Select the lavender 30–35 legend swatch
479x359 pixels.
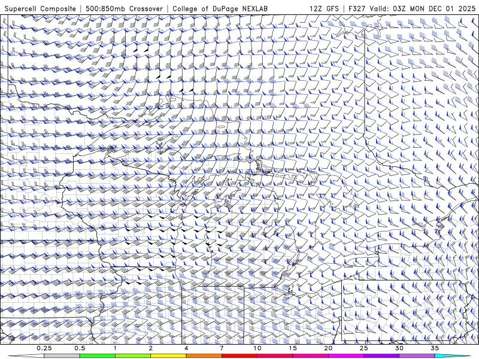click(x=417, y=356)
